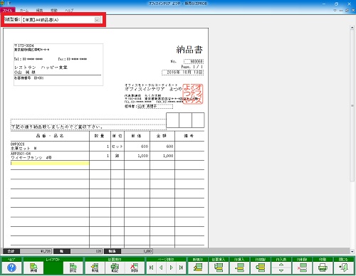Click the previous page arrow button
This screenshot has width=356, height=276.
(161, 267)
